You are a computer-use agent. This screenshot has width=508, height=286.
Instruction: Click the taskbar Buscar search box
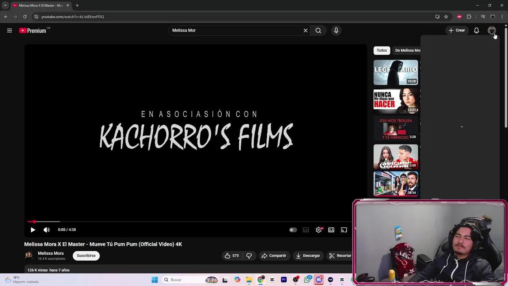coord(190,280)
